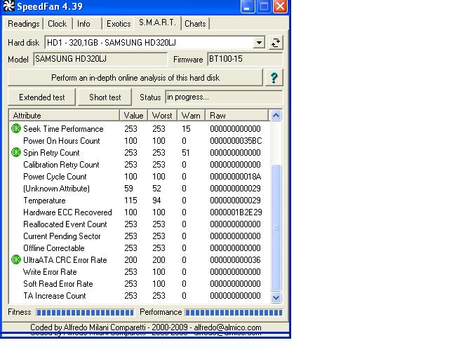Click the Spin Retry Count attribute name

pos(51,153)
